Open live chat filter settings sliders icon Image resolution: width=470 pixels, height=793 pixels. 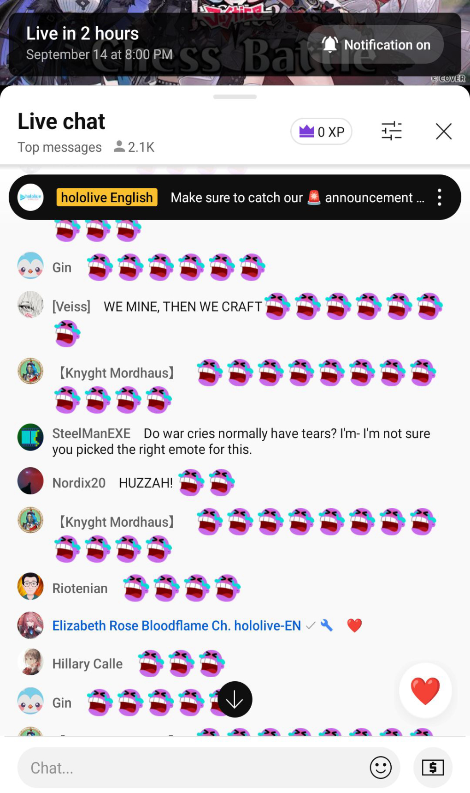[392, 131]
